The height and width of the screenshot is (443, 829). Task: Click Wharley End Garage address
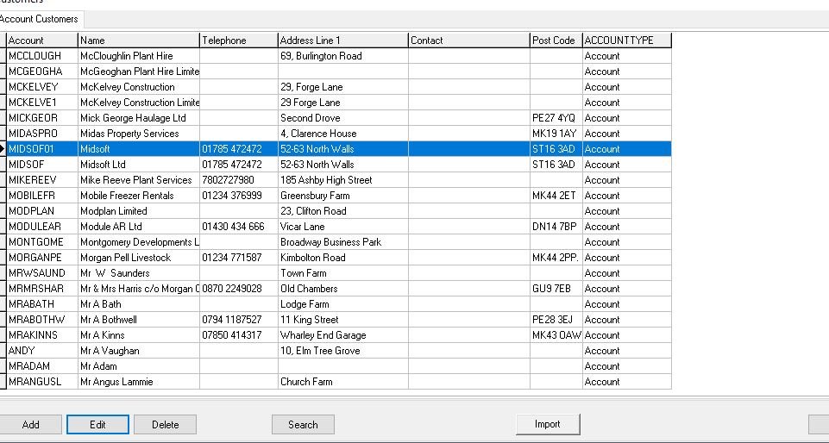(343, 335)
